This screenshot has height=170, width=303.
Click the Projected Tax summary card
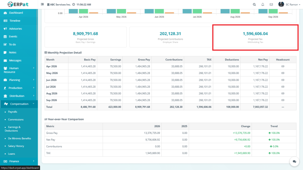pos(255,37)
